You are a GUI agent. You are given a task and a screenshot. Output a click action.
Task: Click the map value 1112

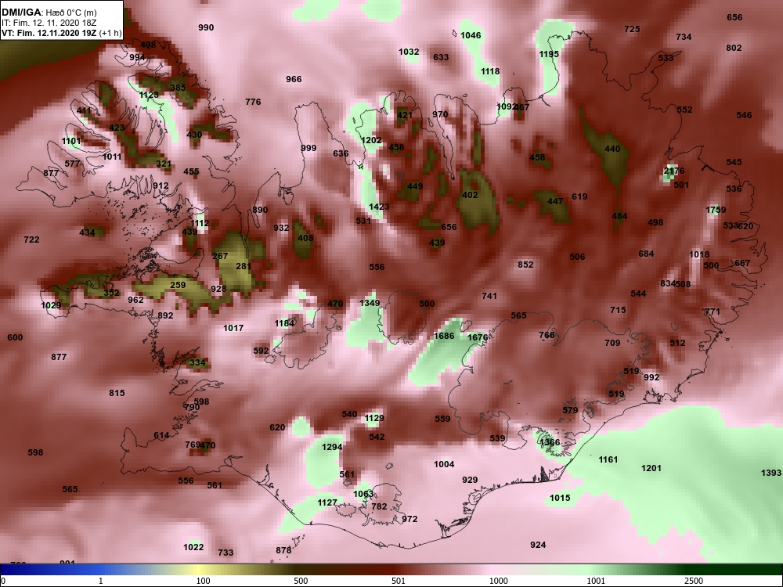tap(200, 223)
